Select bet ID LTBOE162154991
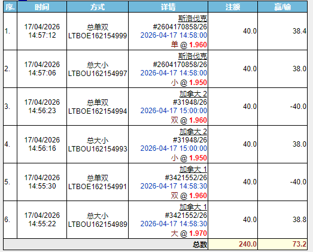The image size is (313, 252). click(x=98, y=187)
